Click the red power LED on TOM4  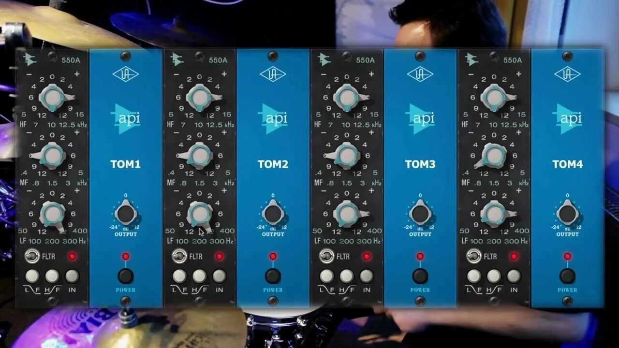567,256
